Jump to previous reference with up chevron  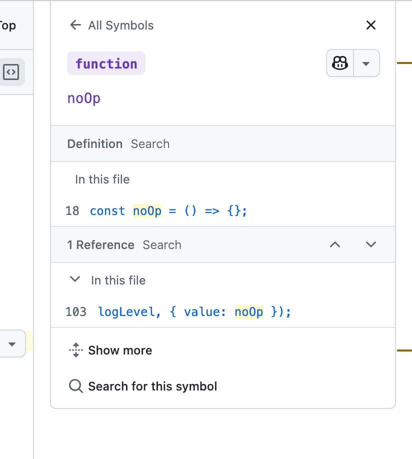click(335, 244)
